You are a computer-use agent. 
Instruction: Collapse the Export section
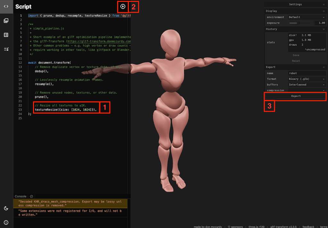tap(324, 67)
